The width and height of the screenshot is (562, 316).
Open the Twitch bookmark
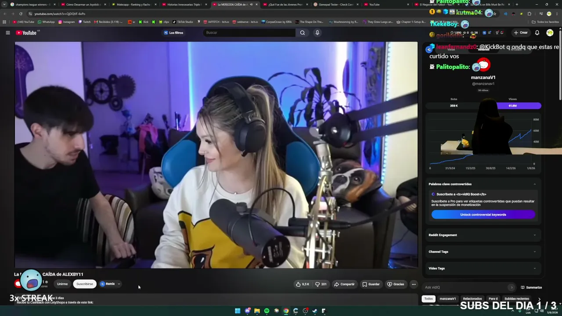point(84,22)
